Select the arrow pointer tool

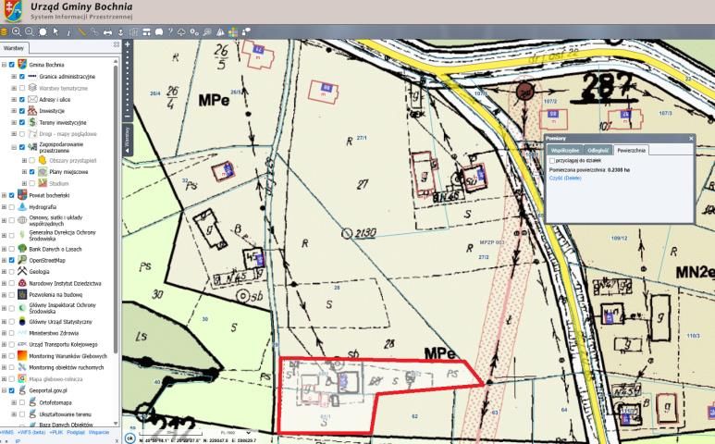[55, 31]
